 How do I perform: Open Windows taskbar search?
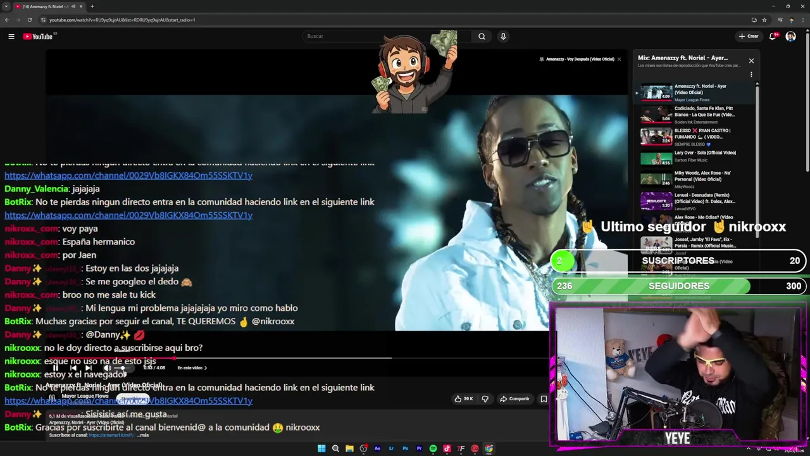pos(335,448)
